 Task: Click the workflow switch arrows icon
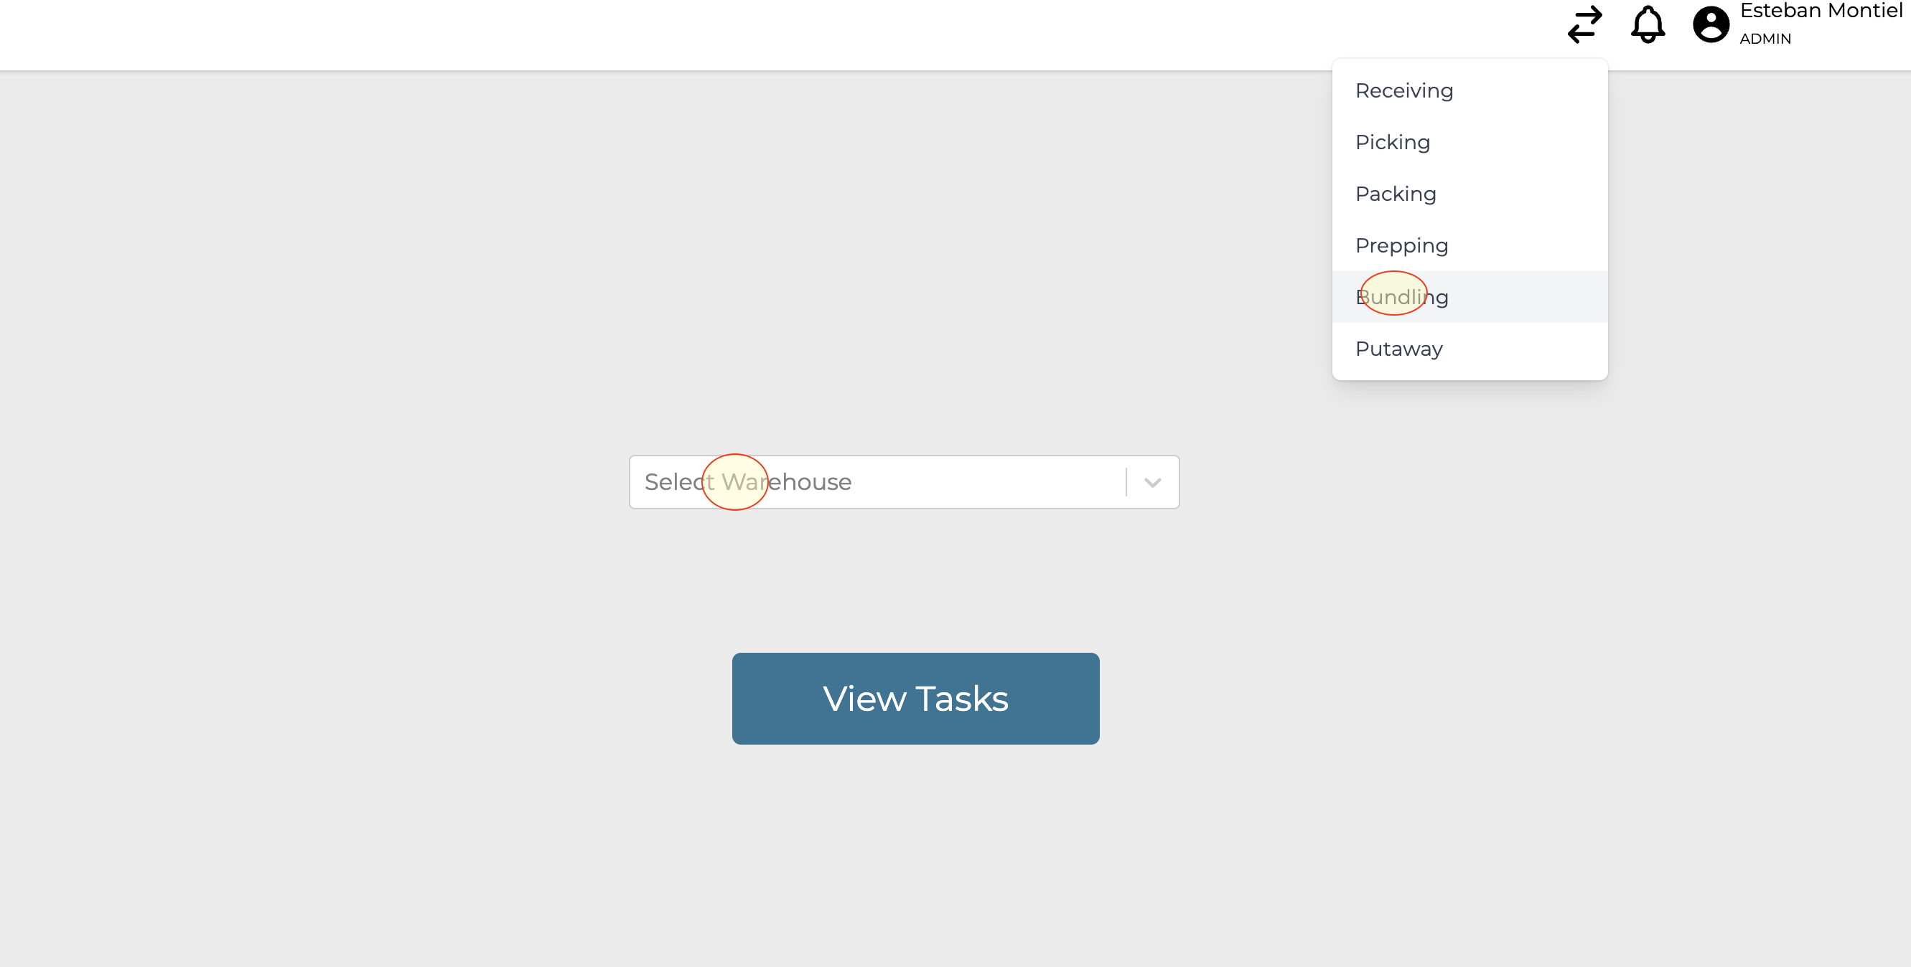click(1584, 24)
